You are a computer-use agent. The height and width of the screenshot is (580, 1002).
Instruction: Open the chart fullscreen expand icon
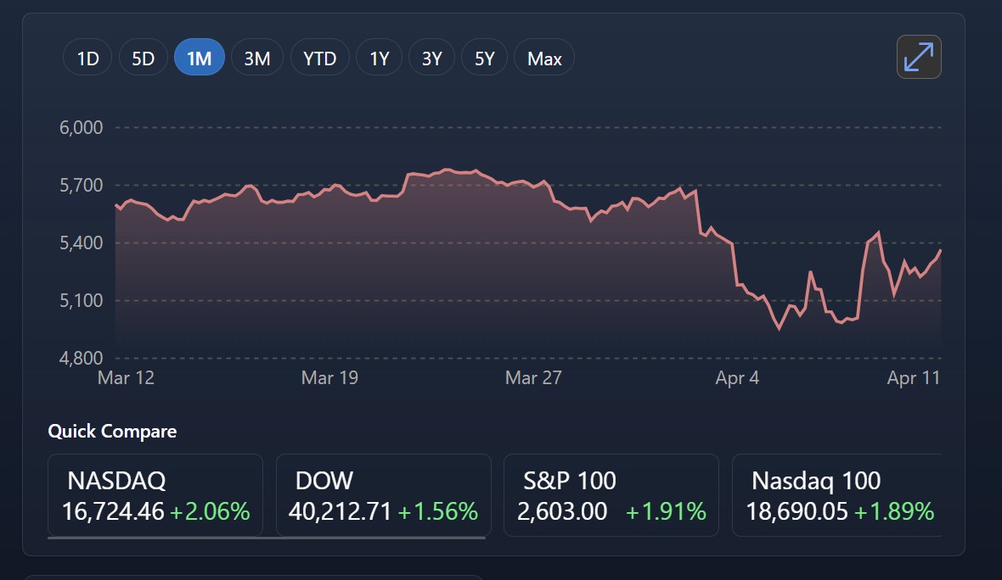click(917, 58)
